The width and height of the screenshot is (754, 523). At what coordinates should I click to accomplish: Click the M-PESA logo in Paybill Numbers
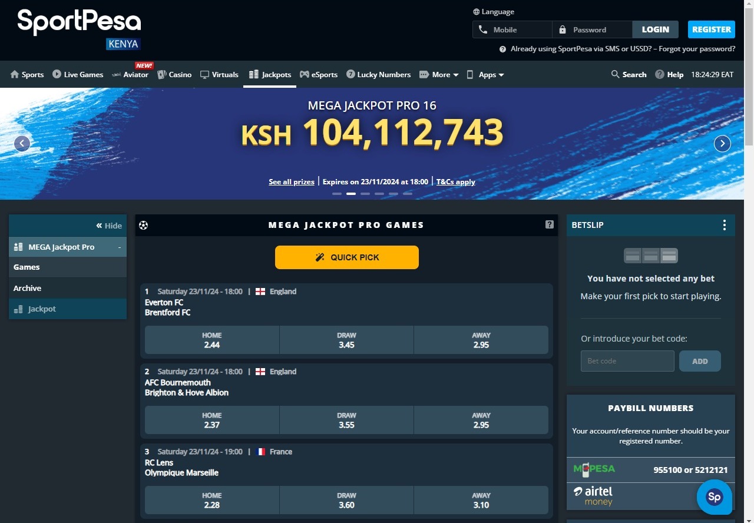pos(594,469)
